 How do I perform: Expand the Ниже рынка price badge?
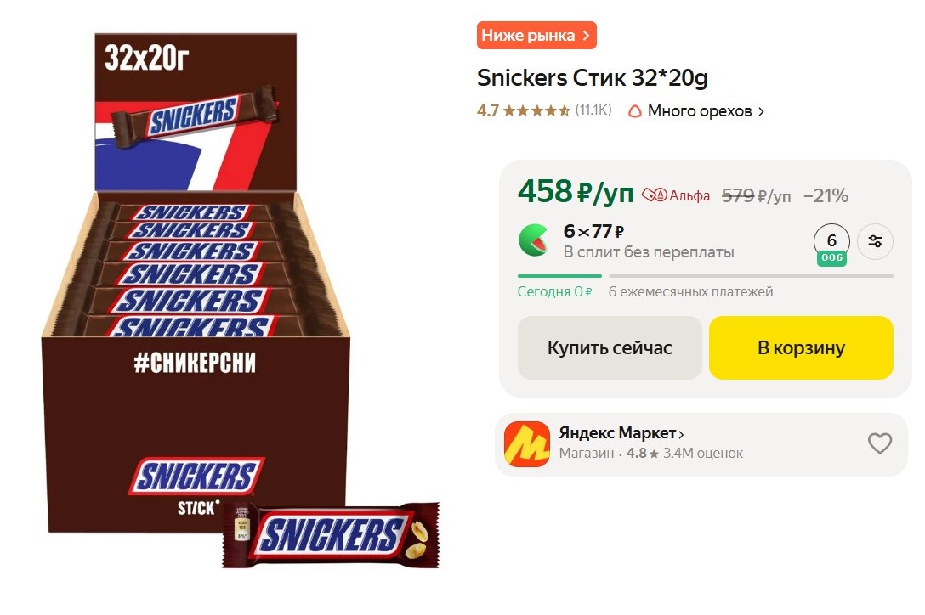click(536, 36)
